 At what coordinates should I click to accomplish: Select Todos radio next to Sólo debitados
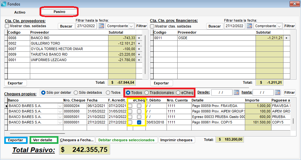108,92
